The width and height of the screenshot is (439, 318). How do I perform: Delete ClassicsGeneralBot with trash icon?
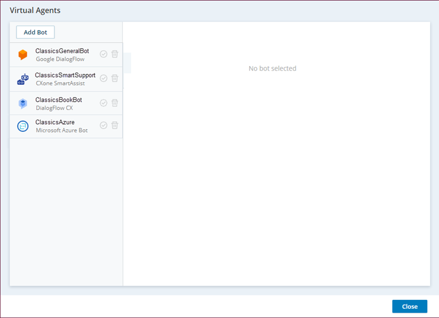(x=115, y=54)
